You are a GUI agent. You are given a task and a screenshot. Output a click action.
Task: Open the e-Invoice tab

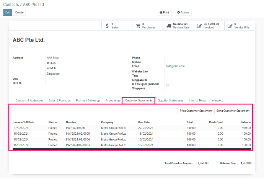coord(218,100)
